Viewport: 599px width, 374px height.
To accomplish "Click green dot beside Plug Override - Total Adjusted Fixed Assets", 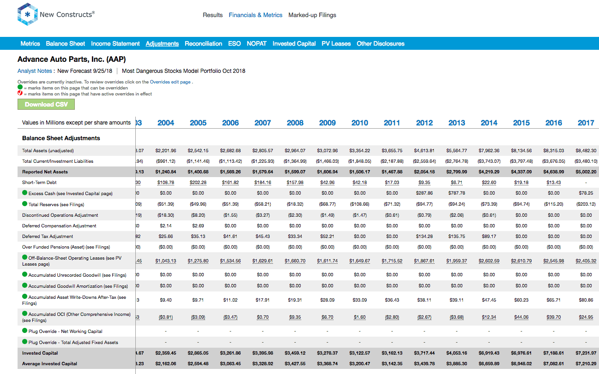I will tap(25, 342).
